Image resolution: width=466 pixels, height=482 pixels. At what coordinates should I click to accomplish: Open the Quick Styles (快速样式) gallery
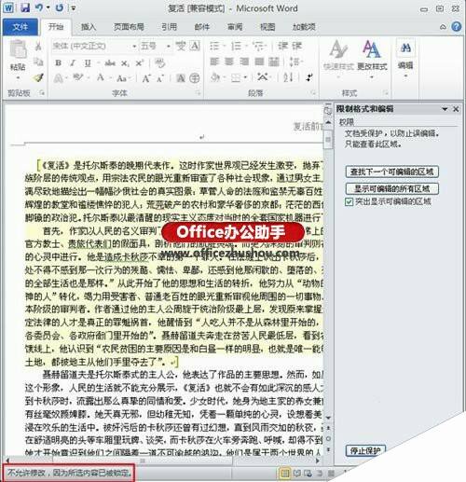point(338,58)
